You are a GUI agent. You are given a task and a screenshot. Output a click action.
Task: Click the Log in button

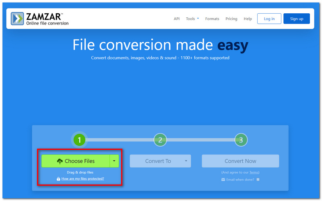pos(269,19)
